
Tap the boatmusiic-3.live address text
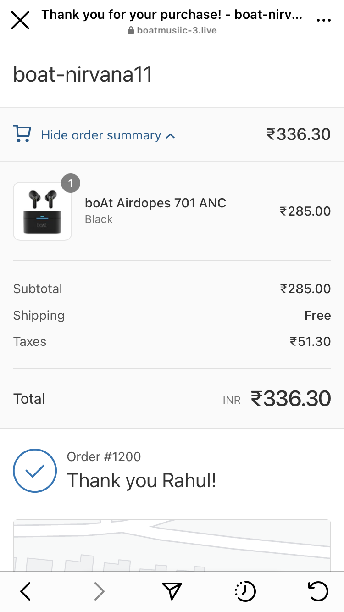coord(177,31)
